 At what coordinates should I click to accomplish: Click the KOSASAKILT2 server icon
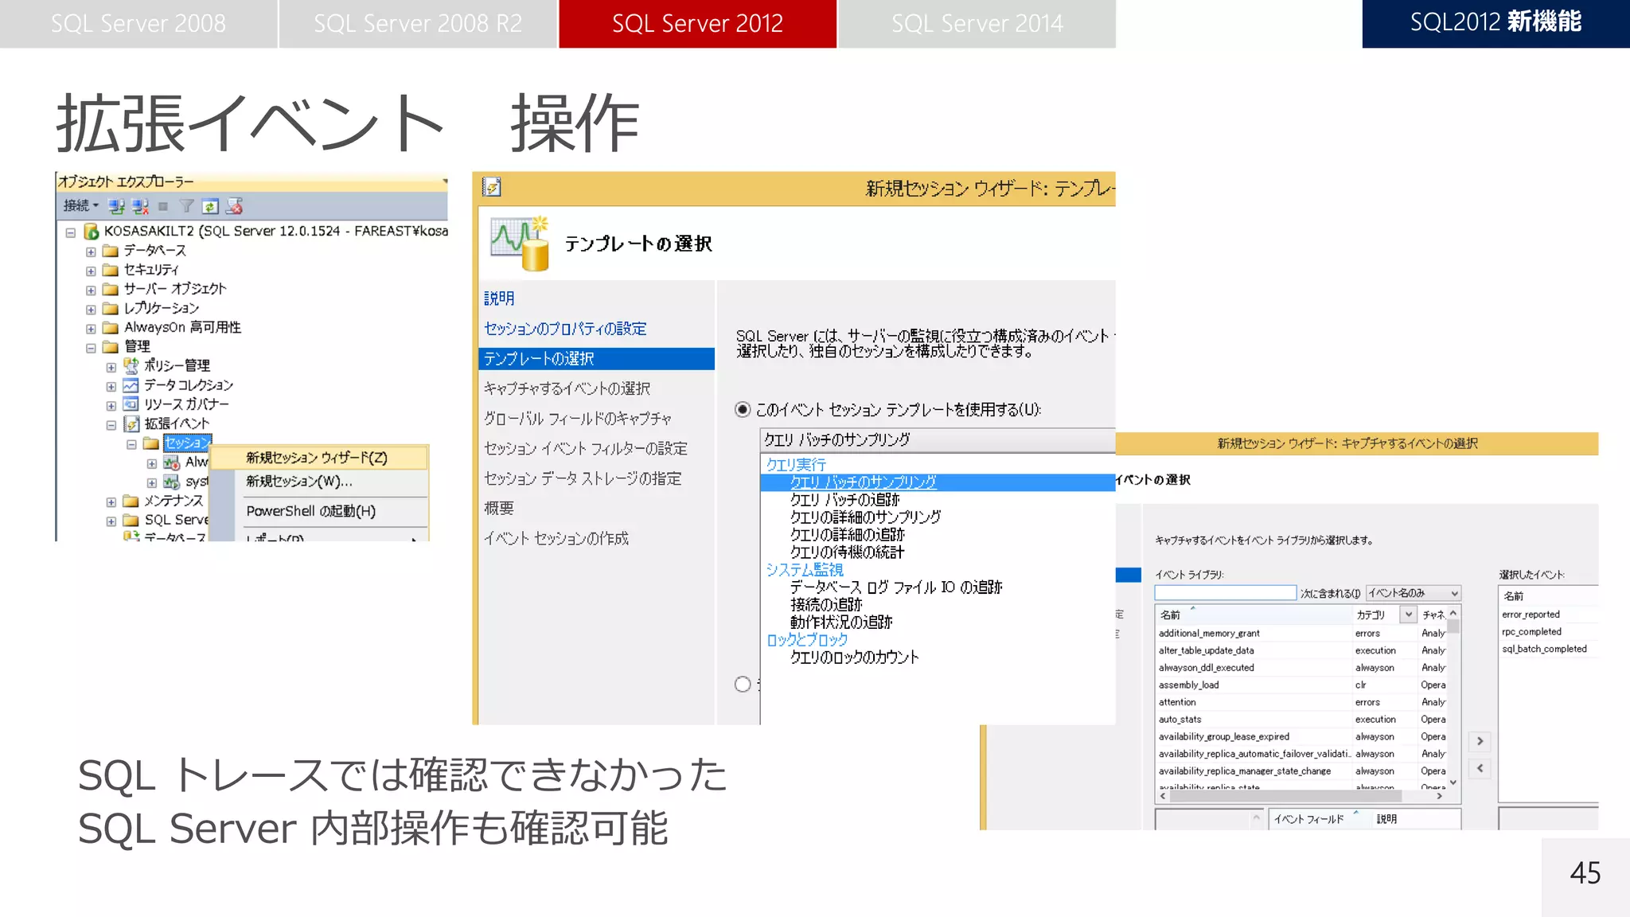[x=92, y=231]
